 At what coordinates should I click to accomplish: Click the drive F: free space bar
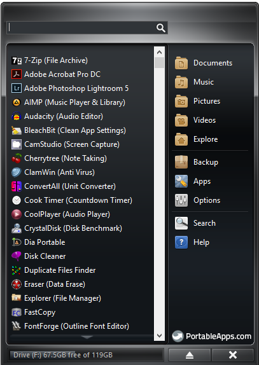click(85, 355)
